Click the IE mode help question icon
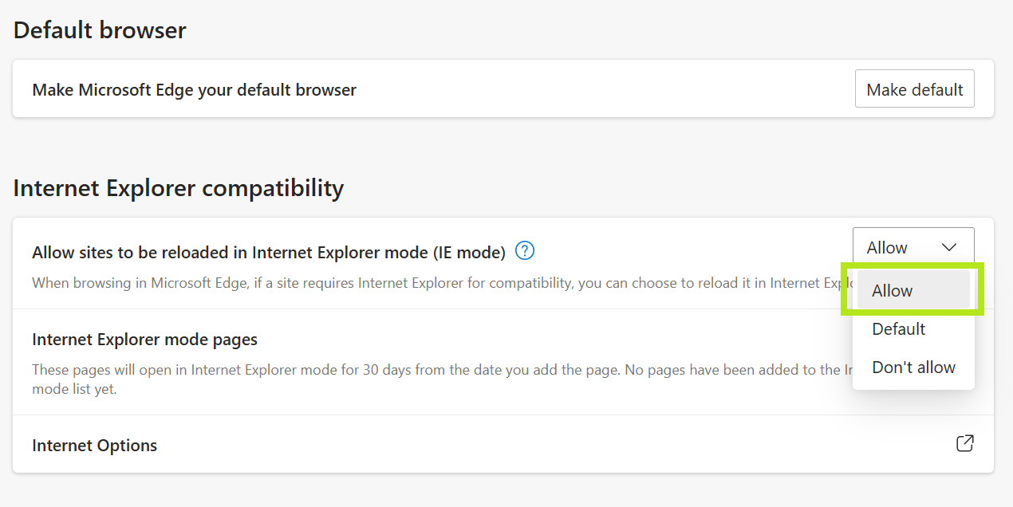 coord(525,251)
